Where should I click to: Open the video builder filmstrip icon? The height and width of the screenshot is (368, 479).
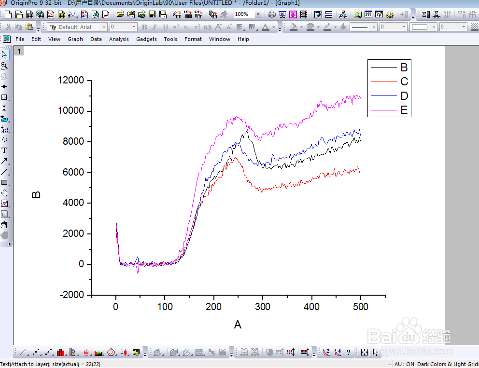304,14
